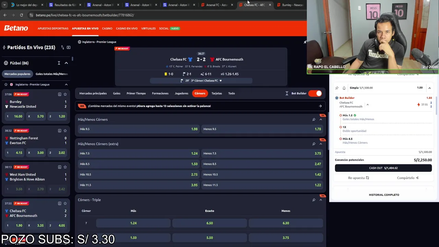Pin the Córners - Triple market
The height and width of the screenshot is (247, 439).
pos(314,200)
